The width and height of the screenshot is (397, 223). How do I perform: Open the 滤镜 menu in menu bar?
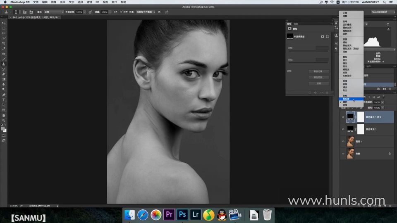point(89,2)
